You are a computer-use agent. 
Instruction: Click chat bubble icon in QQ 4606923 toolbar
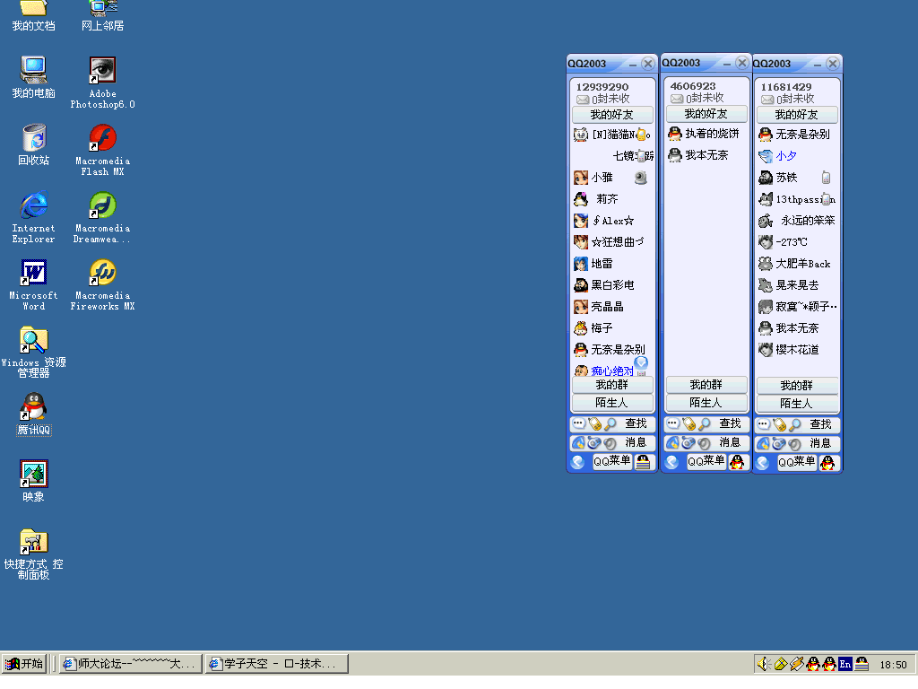click(672, 423)
